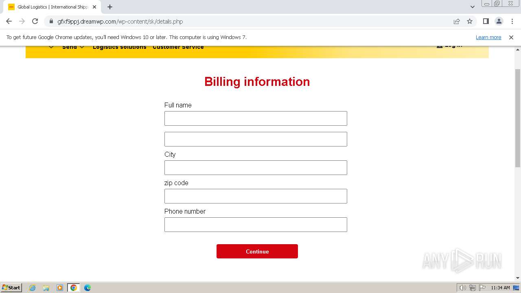
Task: Open a new browser tab
Action: coord(110,7)
